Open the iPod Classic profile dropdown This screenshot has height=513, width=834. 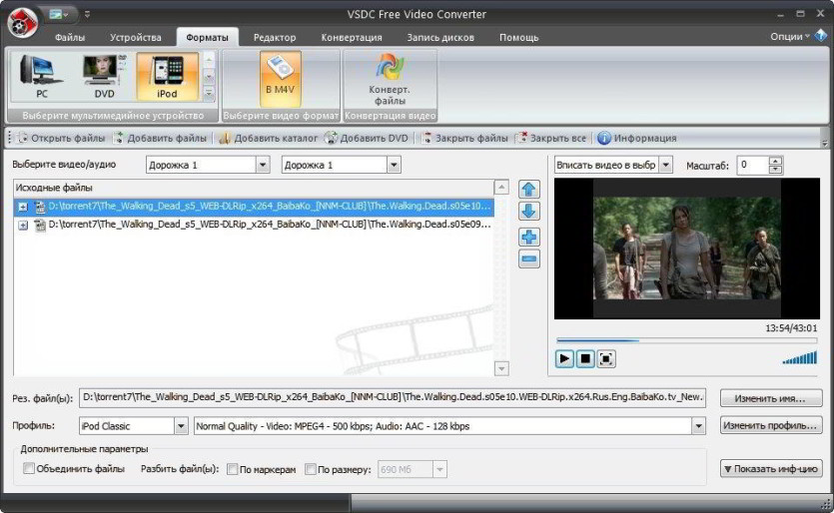pos(181,426)
